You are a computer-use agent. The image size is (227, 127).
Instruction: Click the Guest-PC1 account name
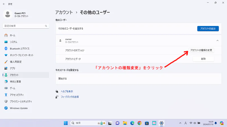coord(20,13)
